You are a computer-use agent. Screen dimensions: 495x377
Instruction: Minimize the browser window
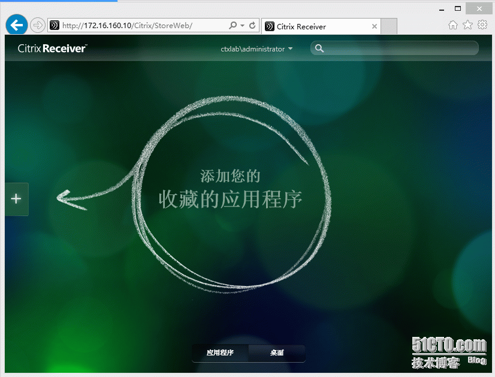[x=442, y=9]
